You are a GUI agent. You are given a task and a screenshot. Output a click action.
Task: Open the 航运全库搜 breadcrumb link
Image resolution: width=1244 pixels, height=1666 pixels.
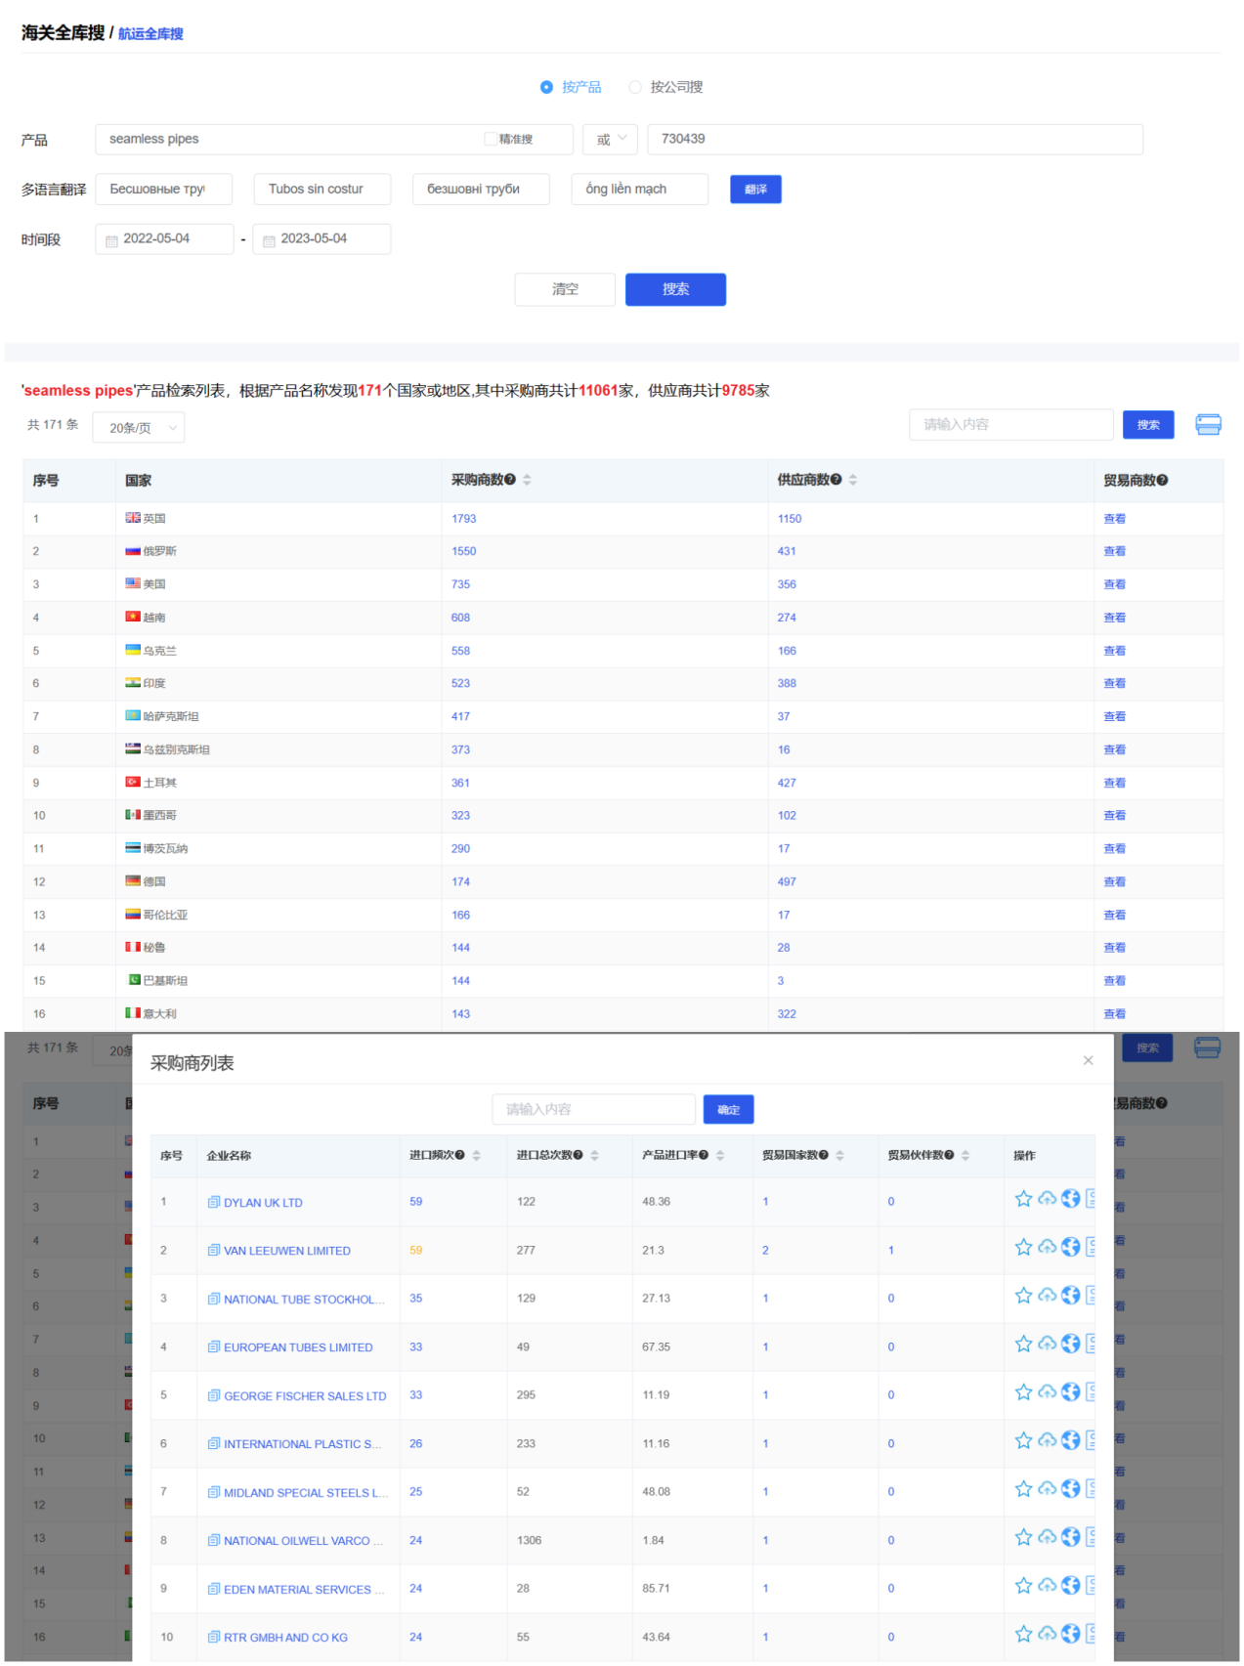click(x=150, y=34)
